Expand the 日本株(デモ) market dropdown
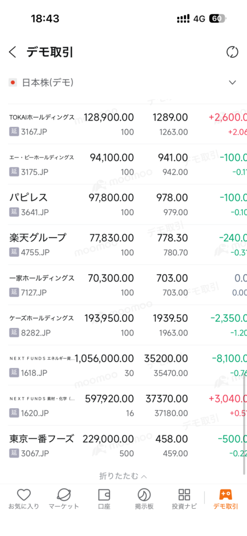 (232, 82)
